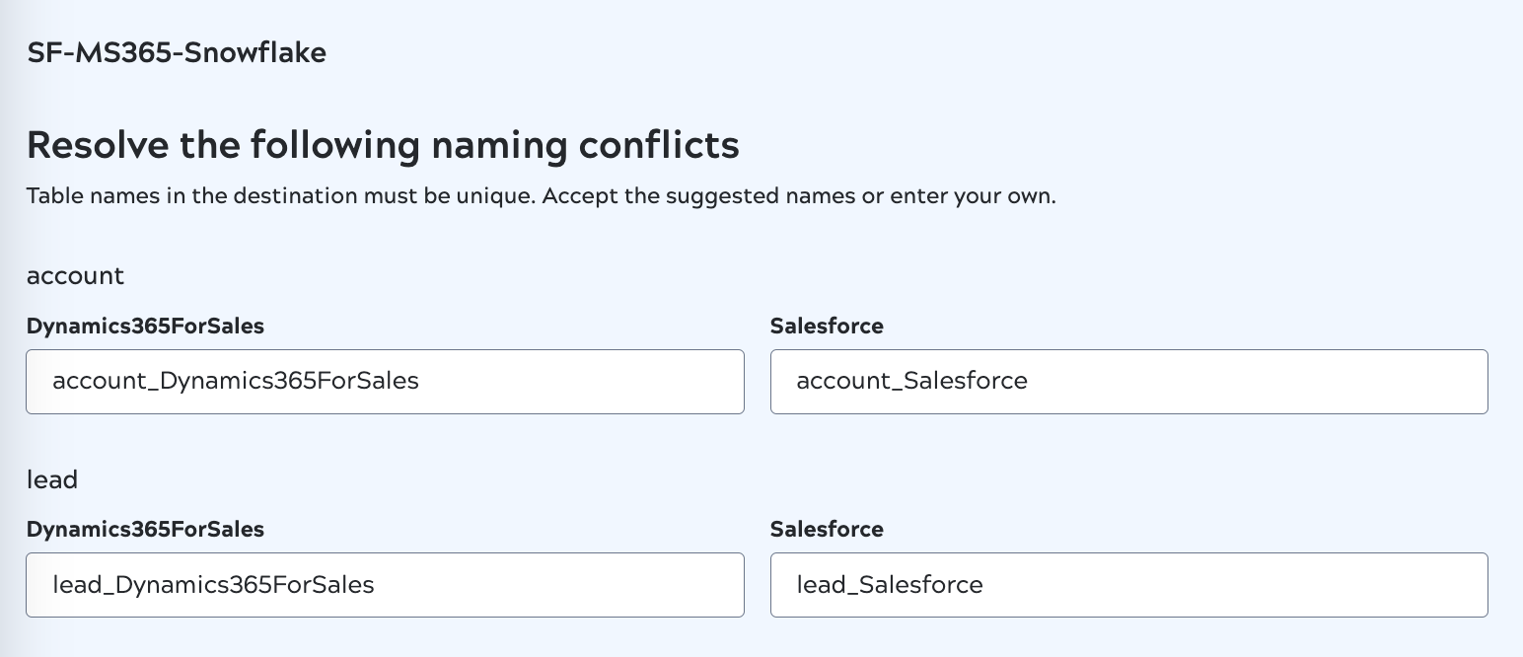This screenshot has height=657, width=1523.
Task: Place cursor in the lead_Salesforce field
Action: 1128,585
